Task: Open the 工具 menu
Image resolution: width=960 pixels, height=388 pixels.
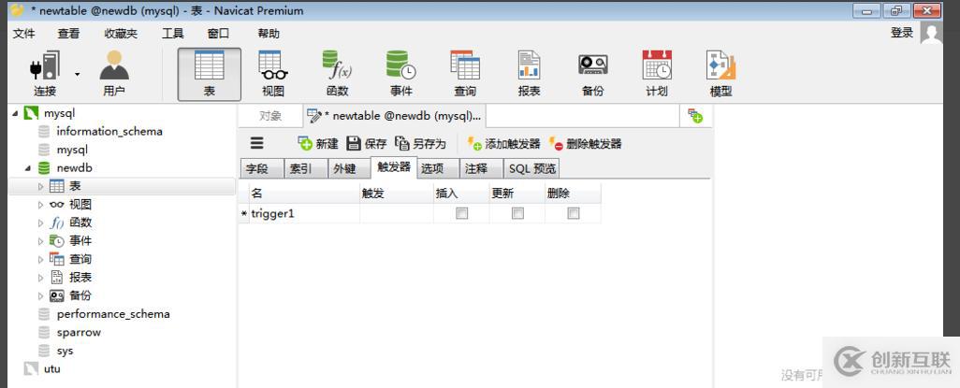Action: pyautogui.click(x=173, y=34)
